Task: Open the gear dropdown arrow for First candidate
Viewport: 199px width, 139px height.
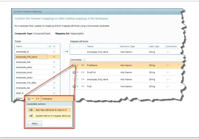Action: 77,87
